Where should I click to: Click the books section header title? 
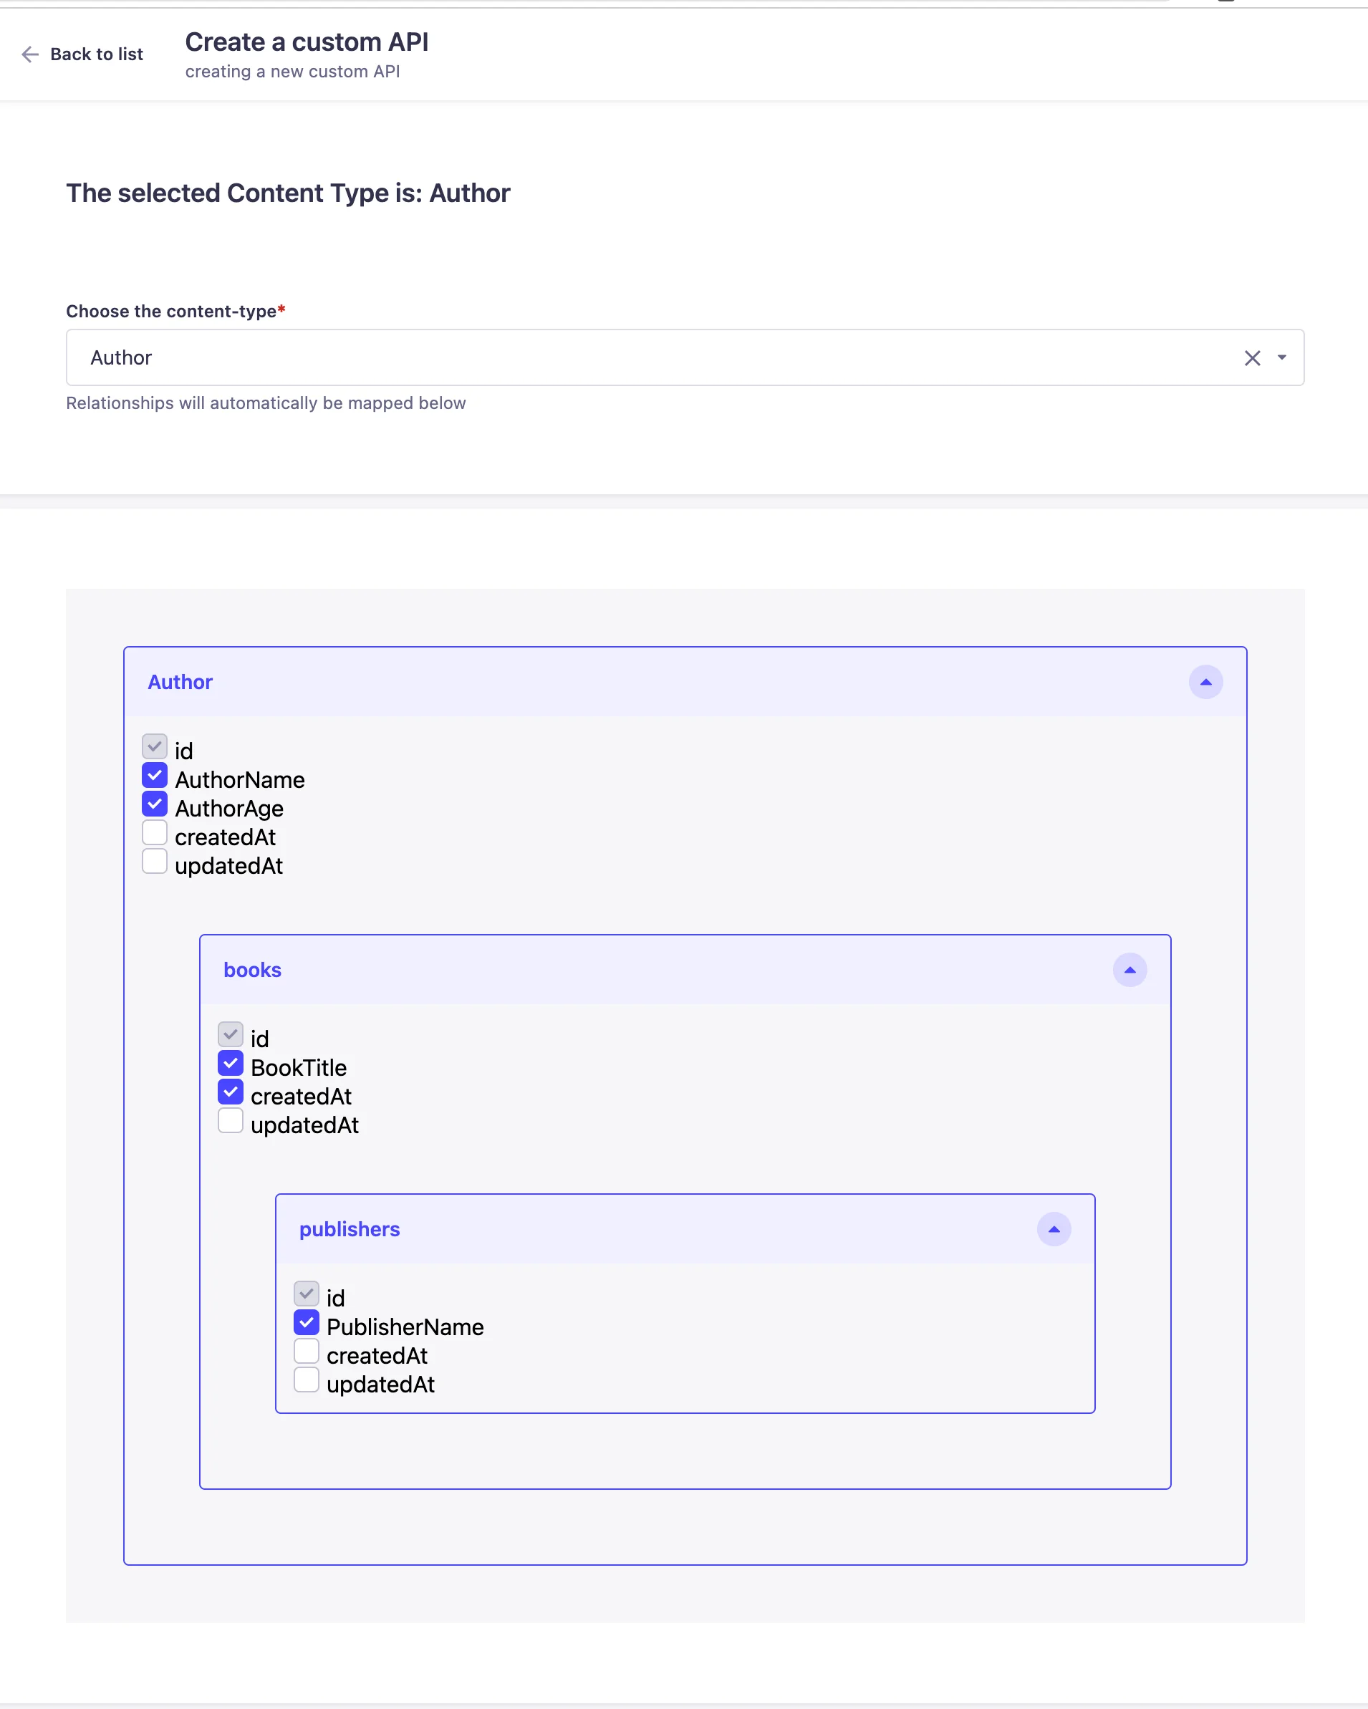point(252,971)
